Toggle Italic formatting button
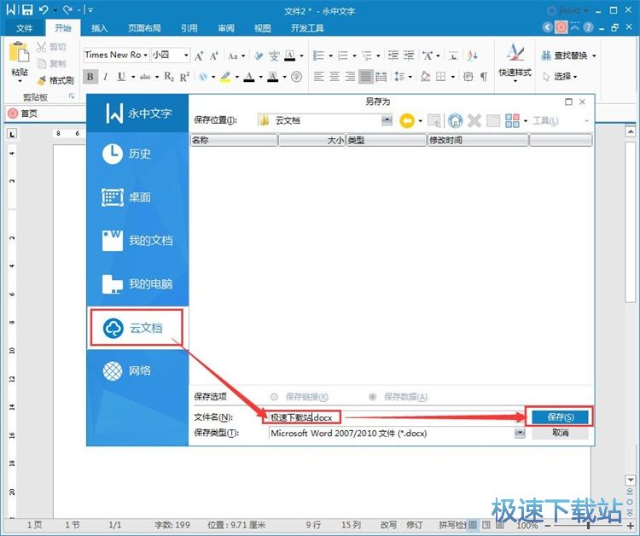The height and width of the screenshot is (536, 640). tap(106, 76)
